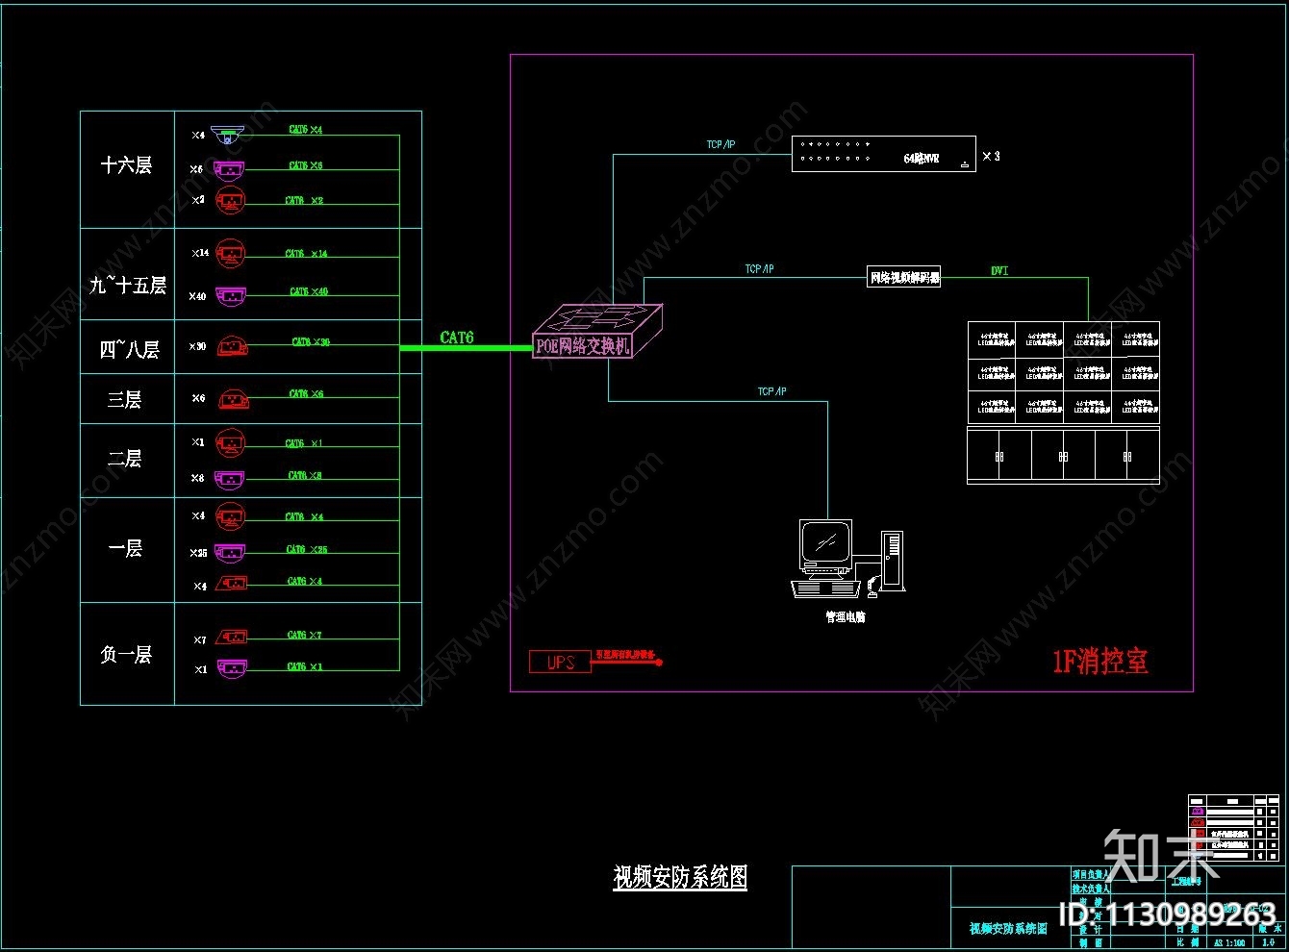Click 视频安防系统图 in the title block
Viewport: 1289px width, 952px height.
click(1008, 928)
